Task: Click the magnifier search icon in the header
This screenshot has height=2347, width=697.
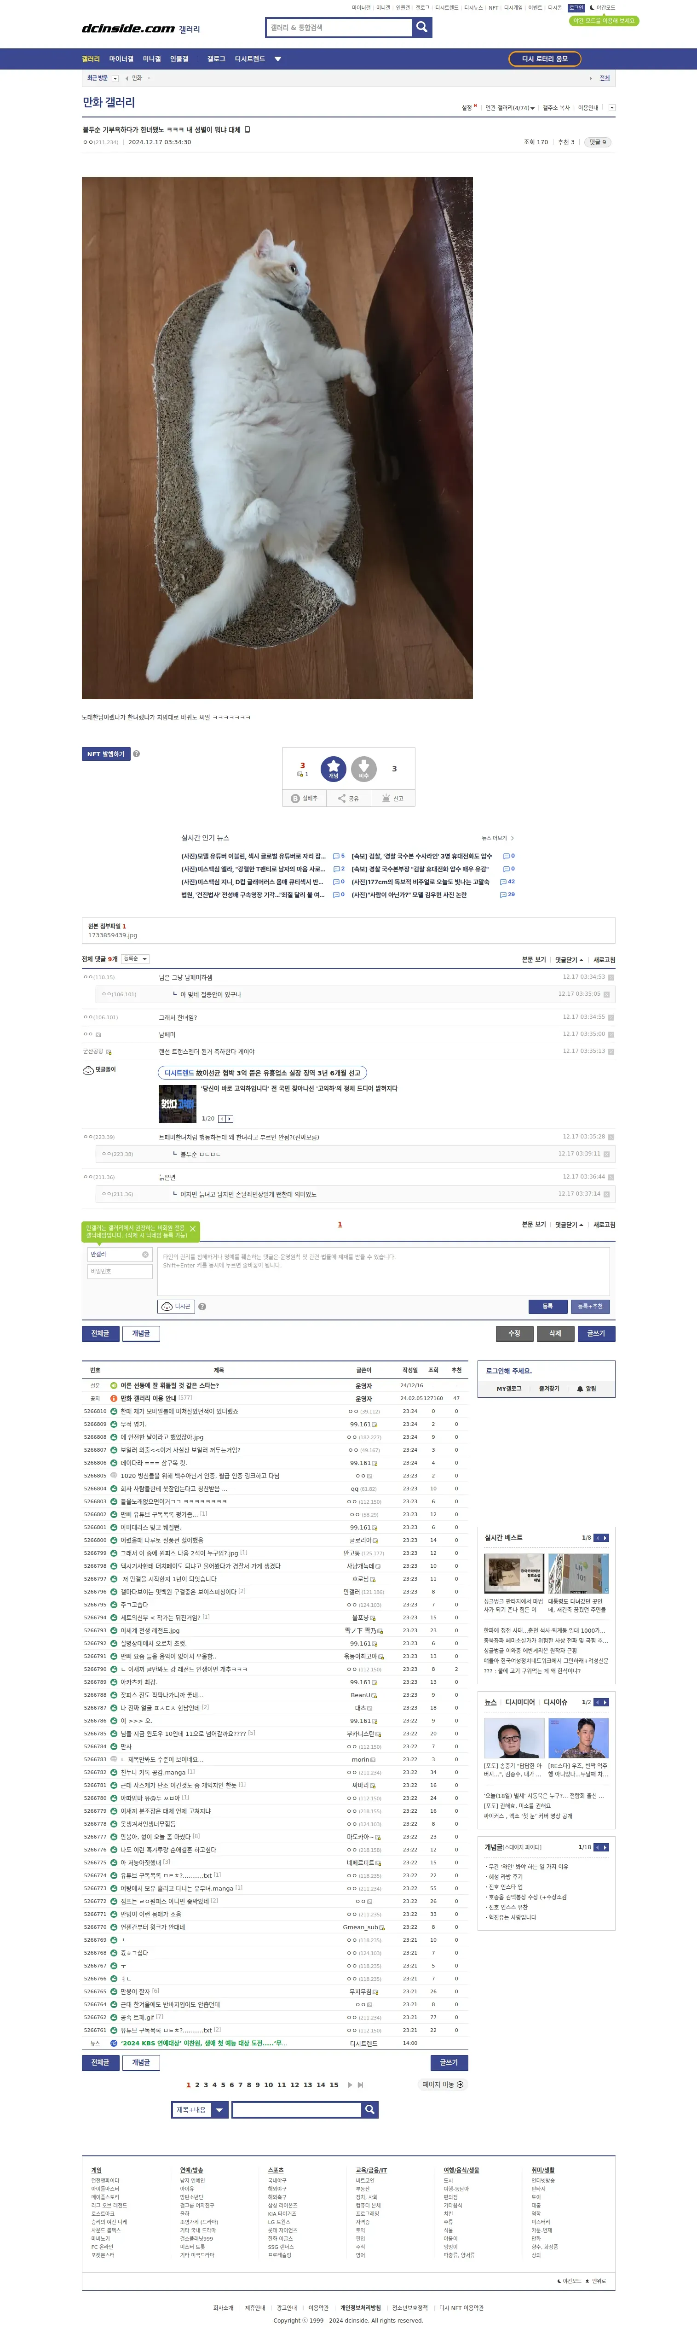Action: 421,27
